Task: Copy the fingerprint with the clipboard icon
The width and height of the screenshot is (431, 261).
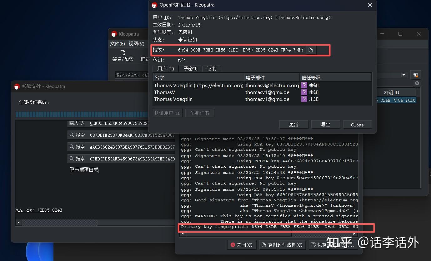Action: (311, 50)
